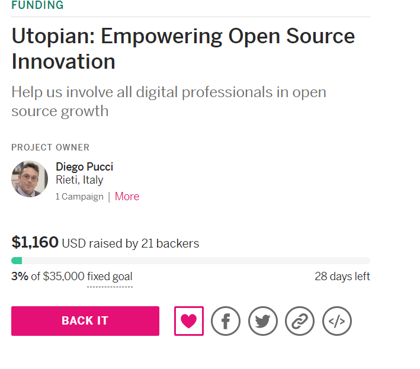
Task: Click Diego Pucci's profile photo
Action: point(30,179)
